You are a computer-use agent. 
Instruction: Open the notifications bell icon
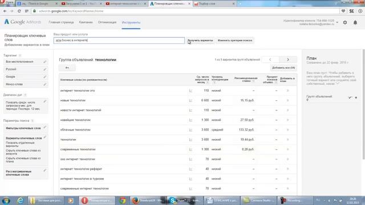point(355,22)
